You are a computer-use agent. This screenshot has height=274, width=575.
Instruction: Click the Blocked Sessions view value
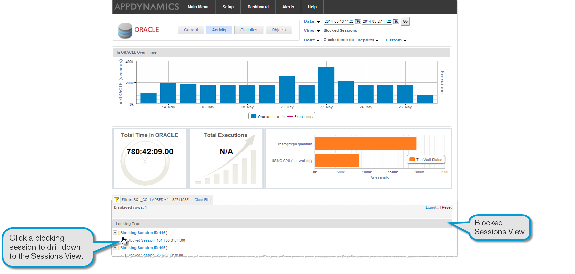pyautogui.click(x=340, y=30)
